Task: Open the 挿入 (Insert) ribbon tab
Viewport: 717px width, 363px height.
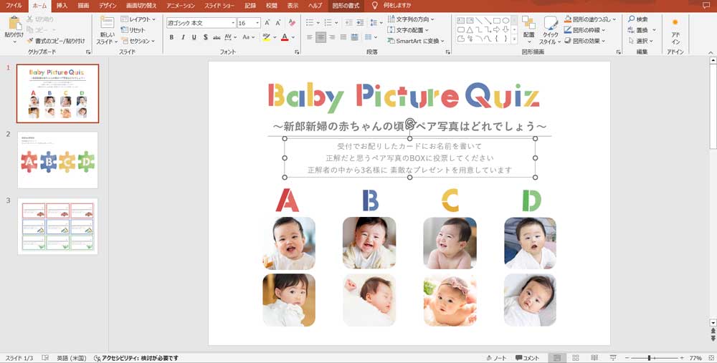Action: [x=62, y=5]
